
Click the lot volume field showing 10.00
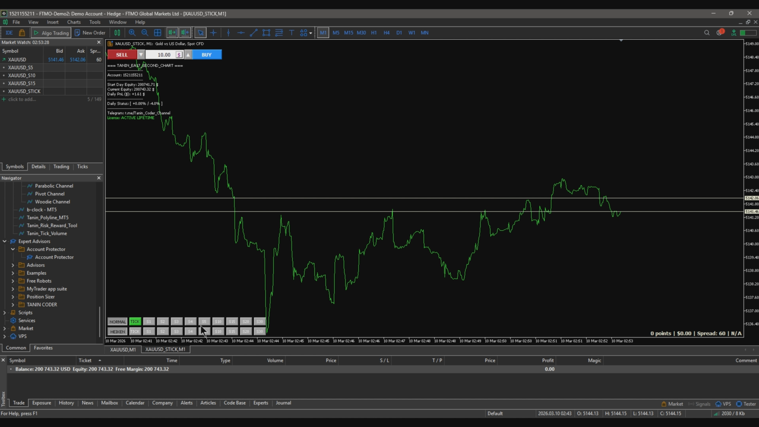point(164,55)
